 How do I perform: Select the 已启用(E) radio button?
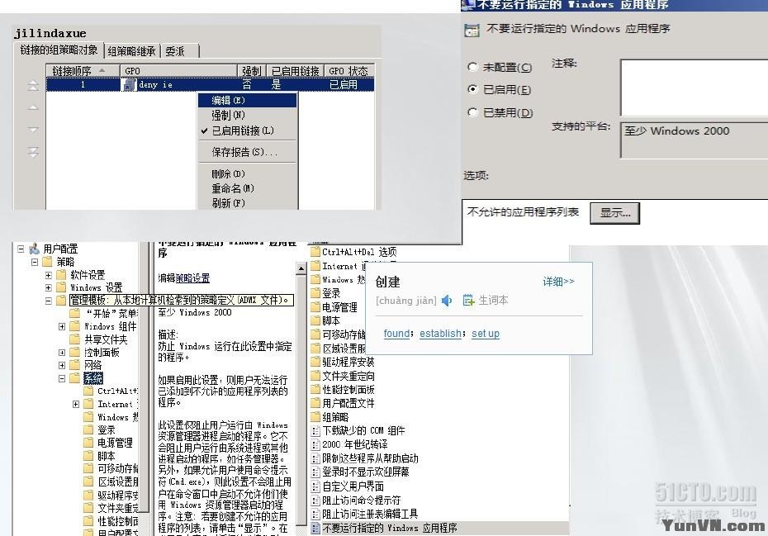tap(472, 89)
